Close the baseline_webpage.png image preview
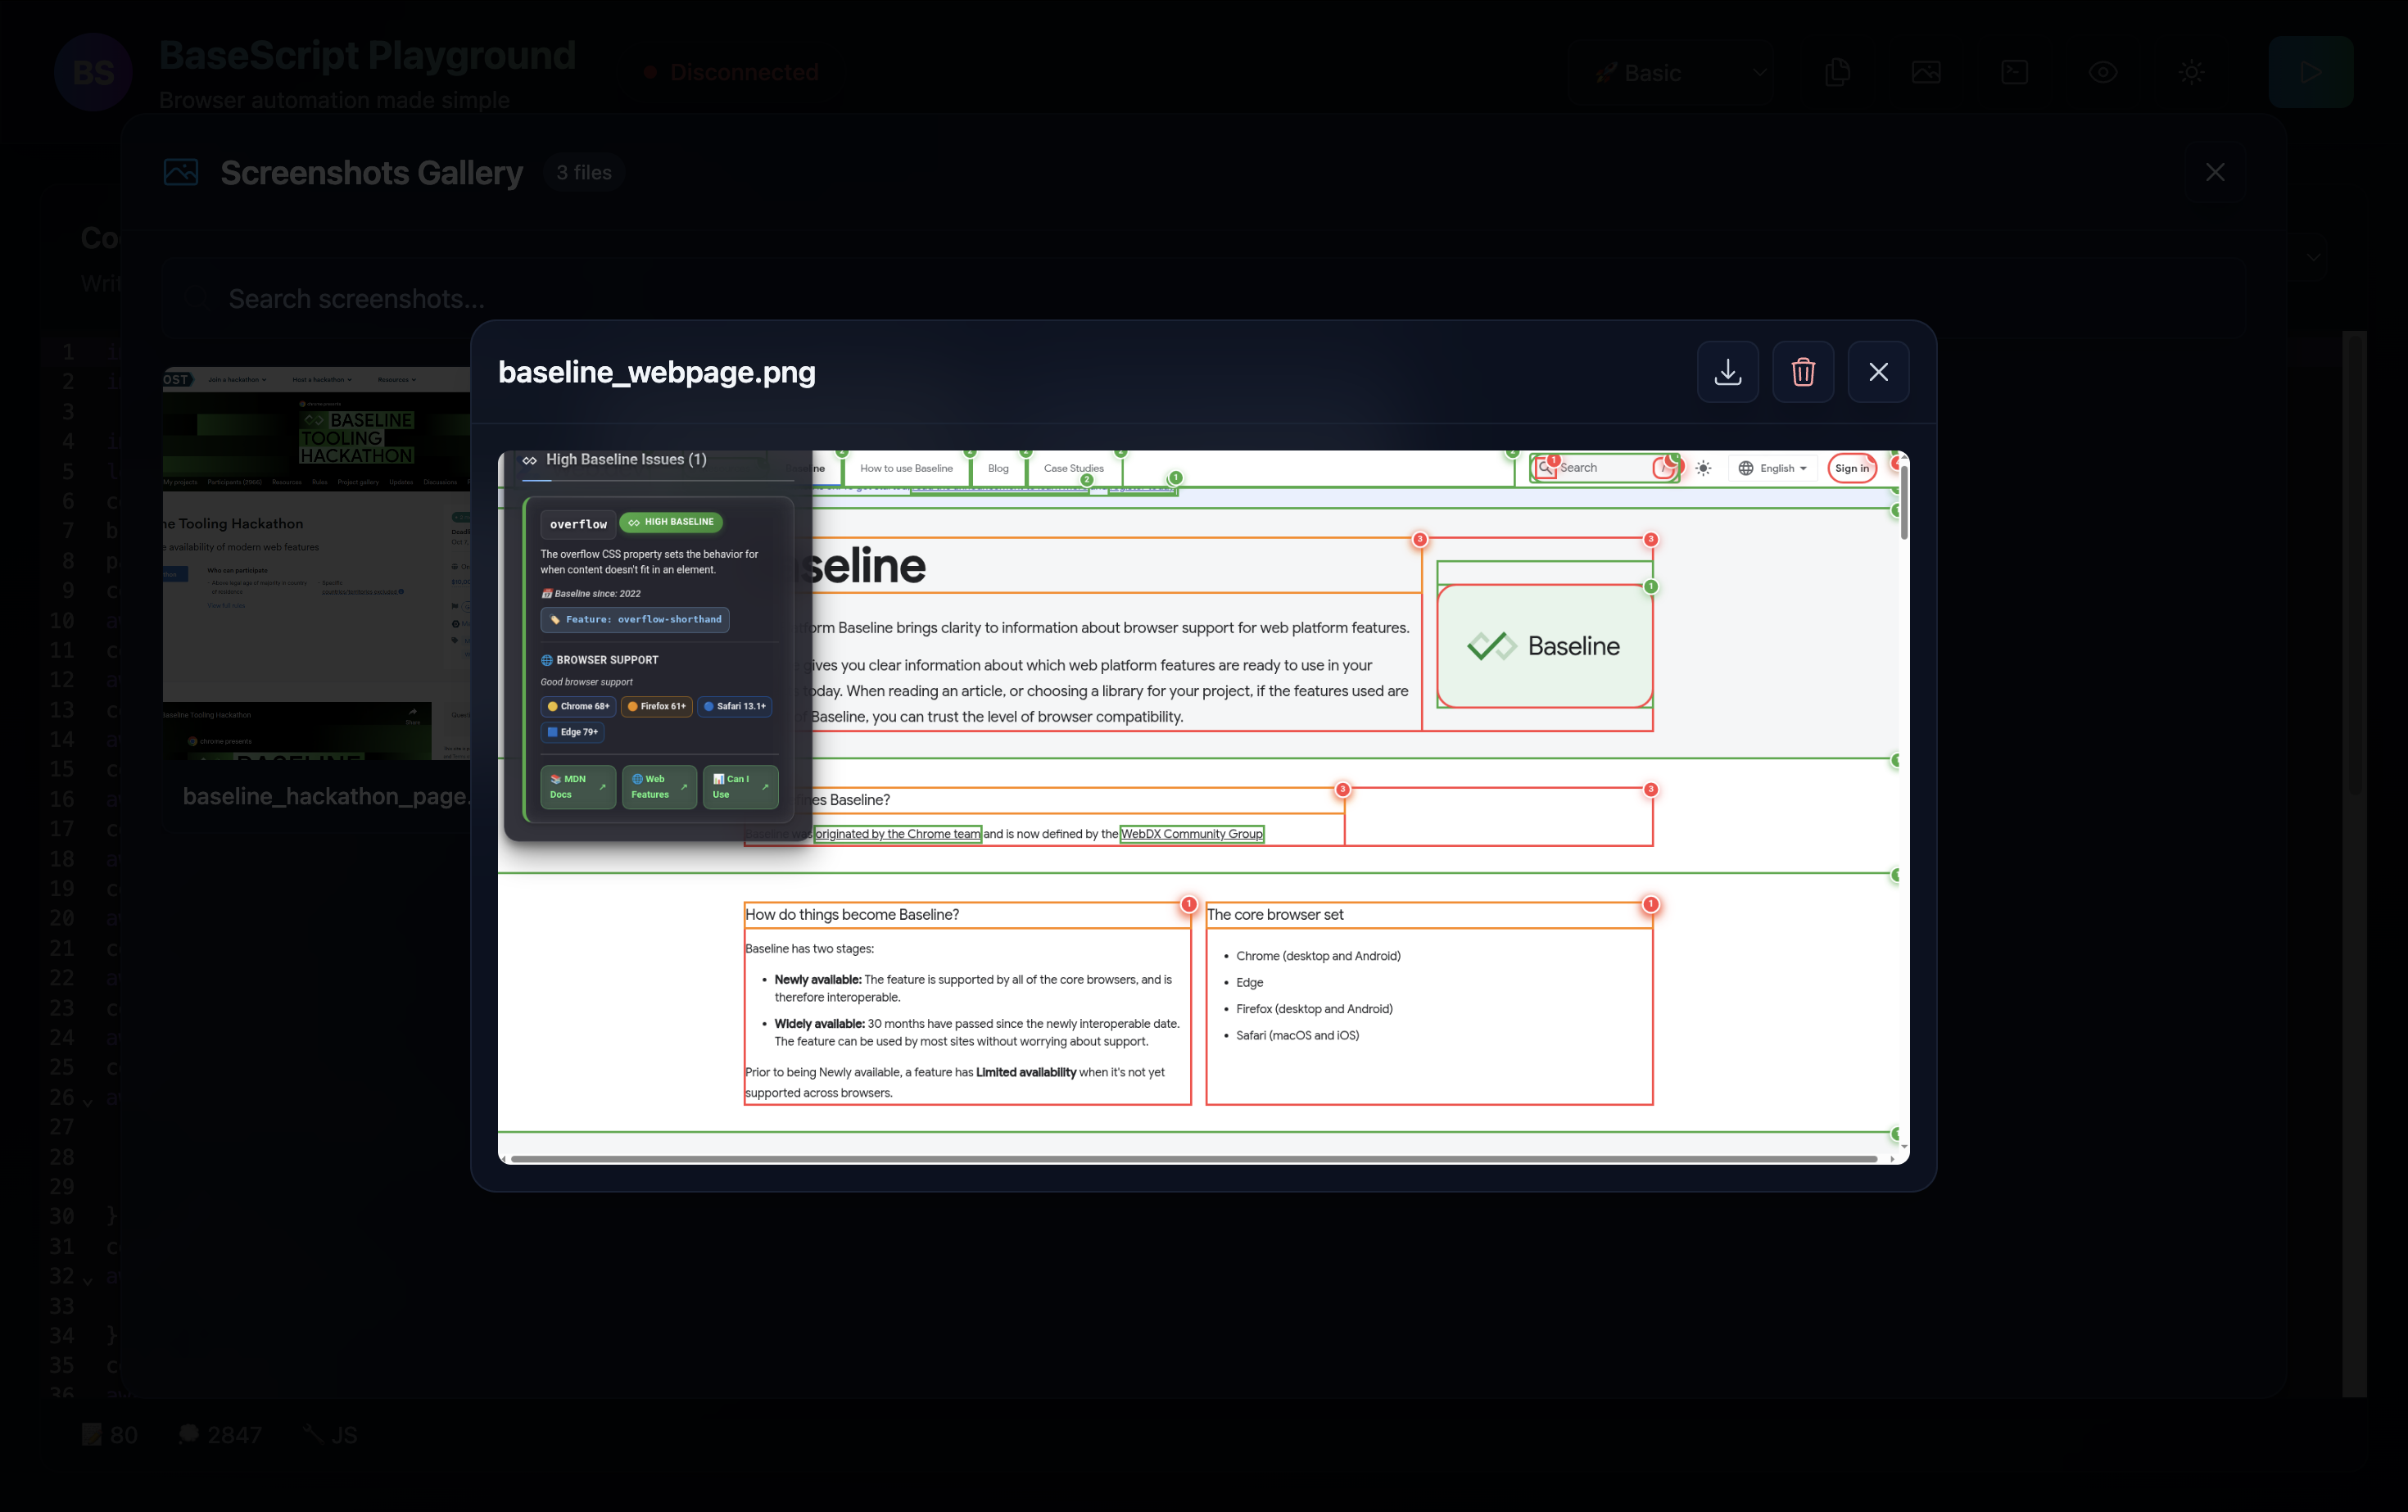 1878,372
